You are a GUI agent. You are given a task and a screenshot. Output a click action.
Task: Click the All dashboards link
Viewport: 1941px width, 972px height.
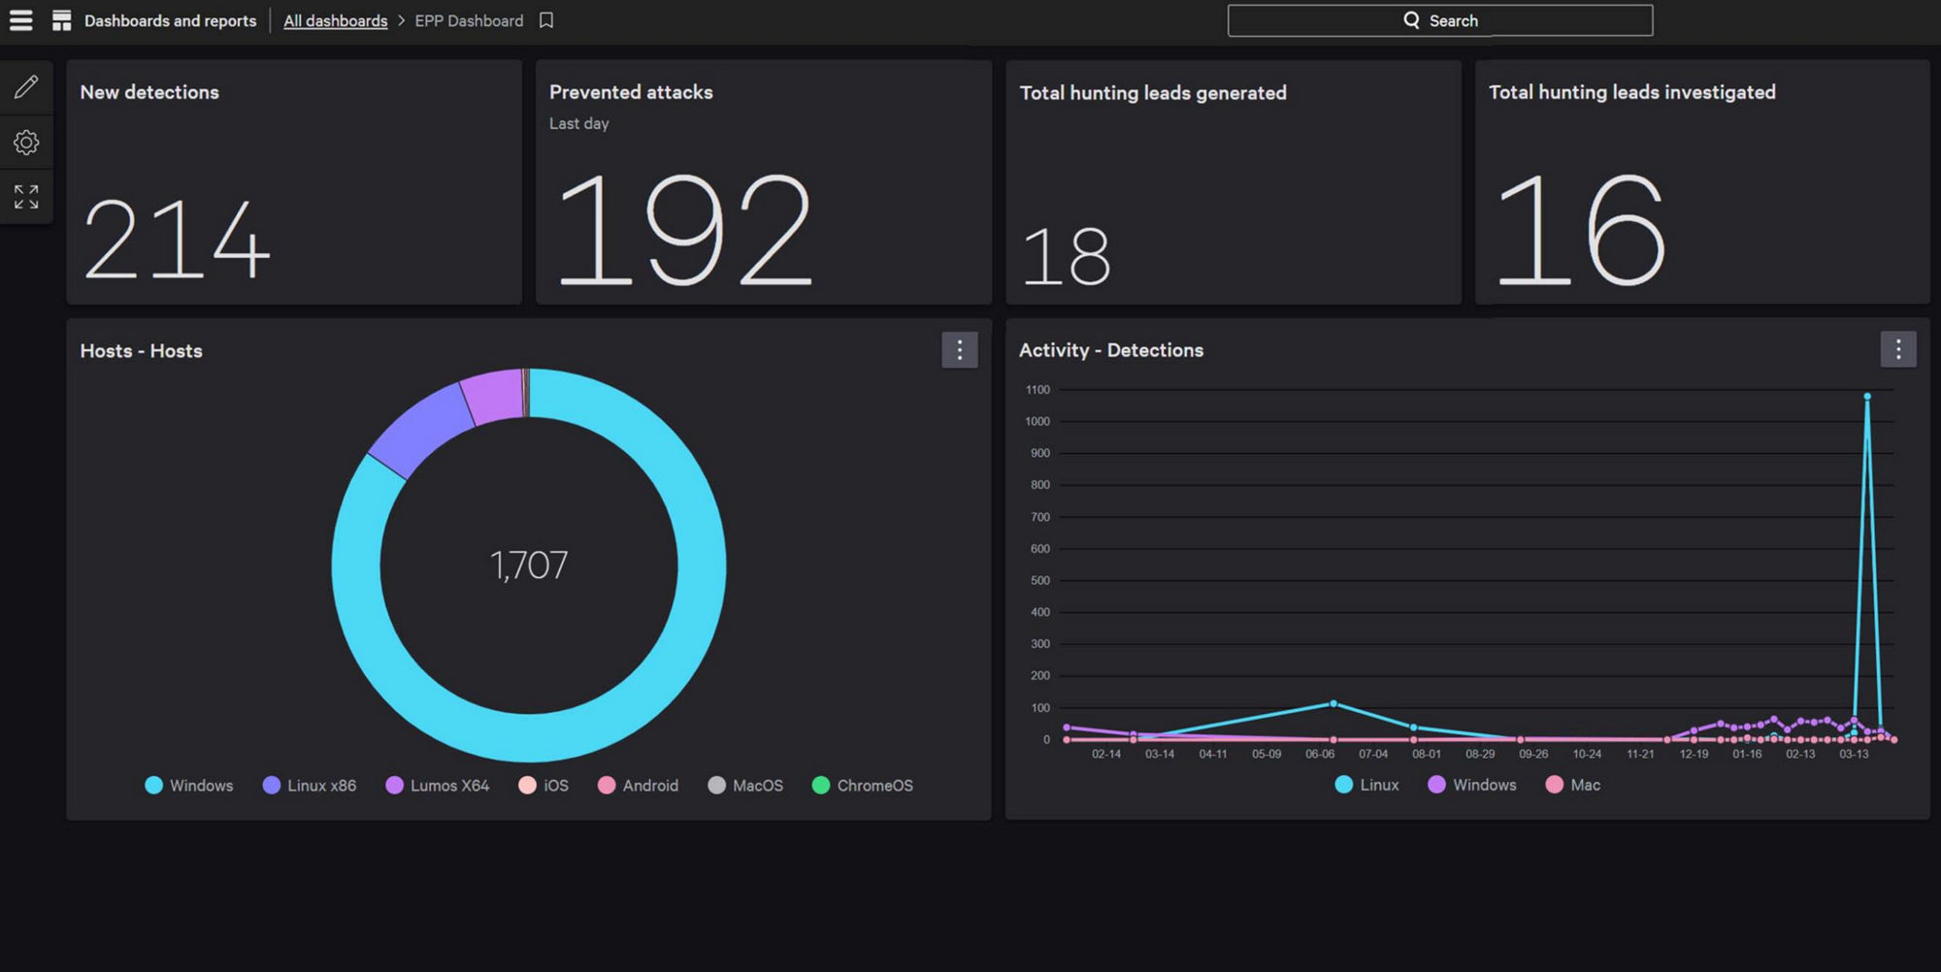(x=335, y=19)
